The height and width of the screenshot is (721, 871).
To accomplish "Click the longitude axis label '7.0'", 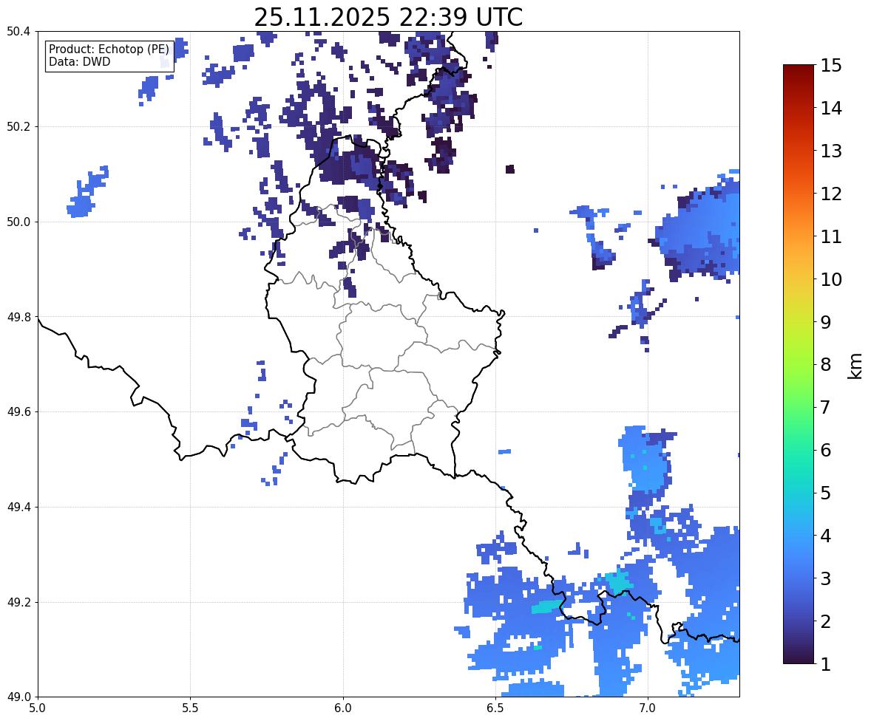I will (648, 708).
